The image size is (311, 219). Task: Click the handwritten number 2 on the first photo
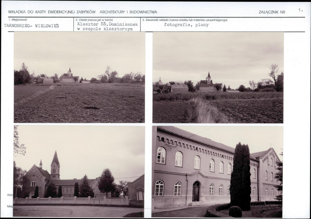[141, 120]
